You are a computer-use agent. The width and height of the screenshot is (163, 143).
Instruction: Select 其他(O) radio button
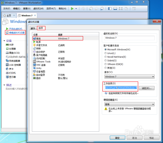[x=105, y=68]
